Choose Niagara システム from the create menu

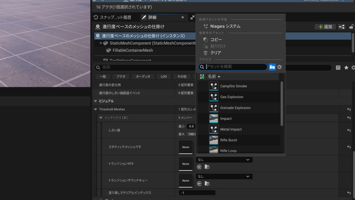[225, 26]
